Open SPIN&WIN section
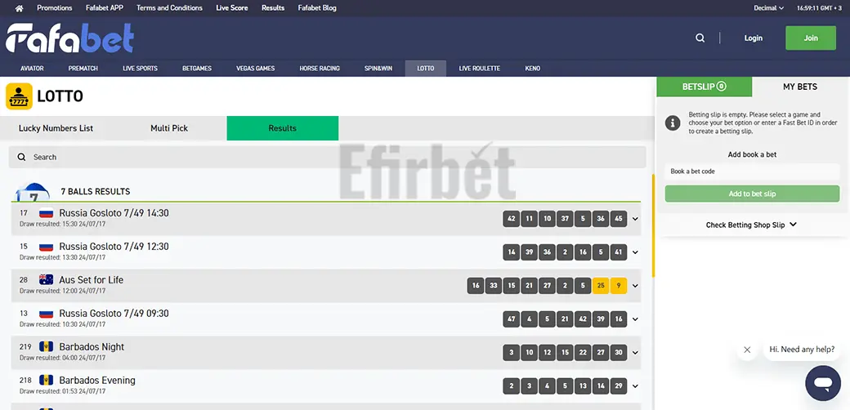 pyautogui.click(x=378, y=69)
